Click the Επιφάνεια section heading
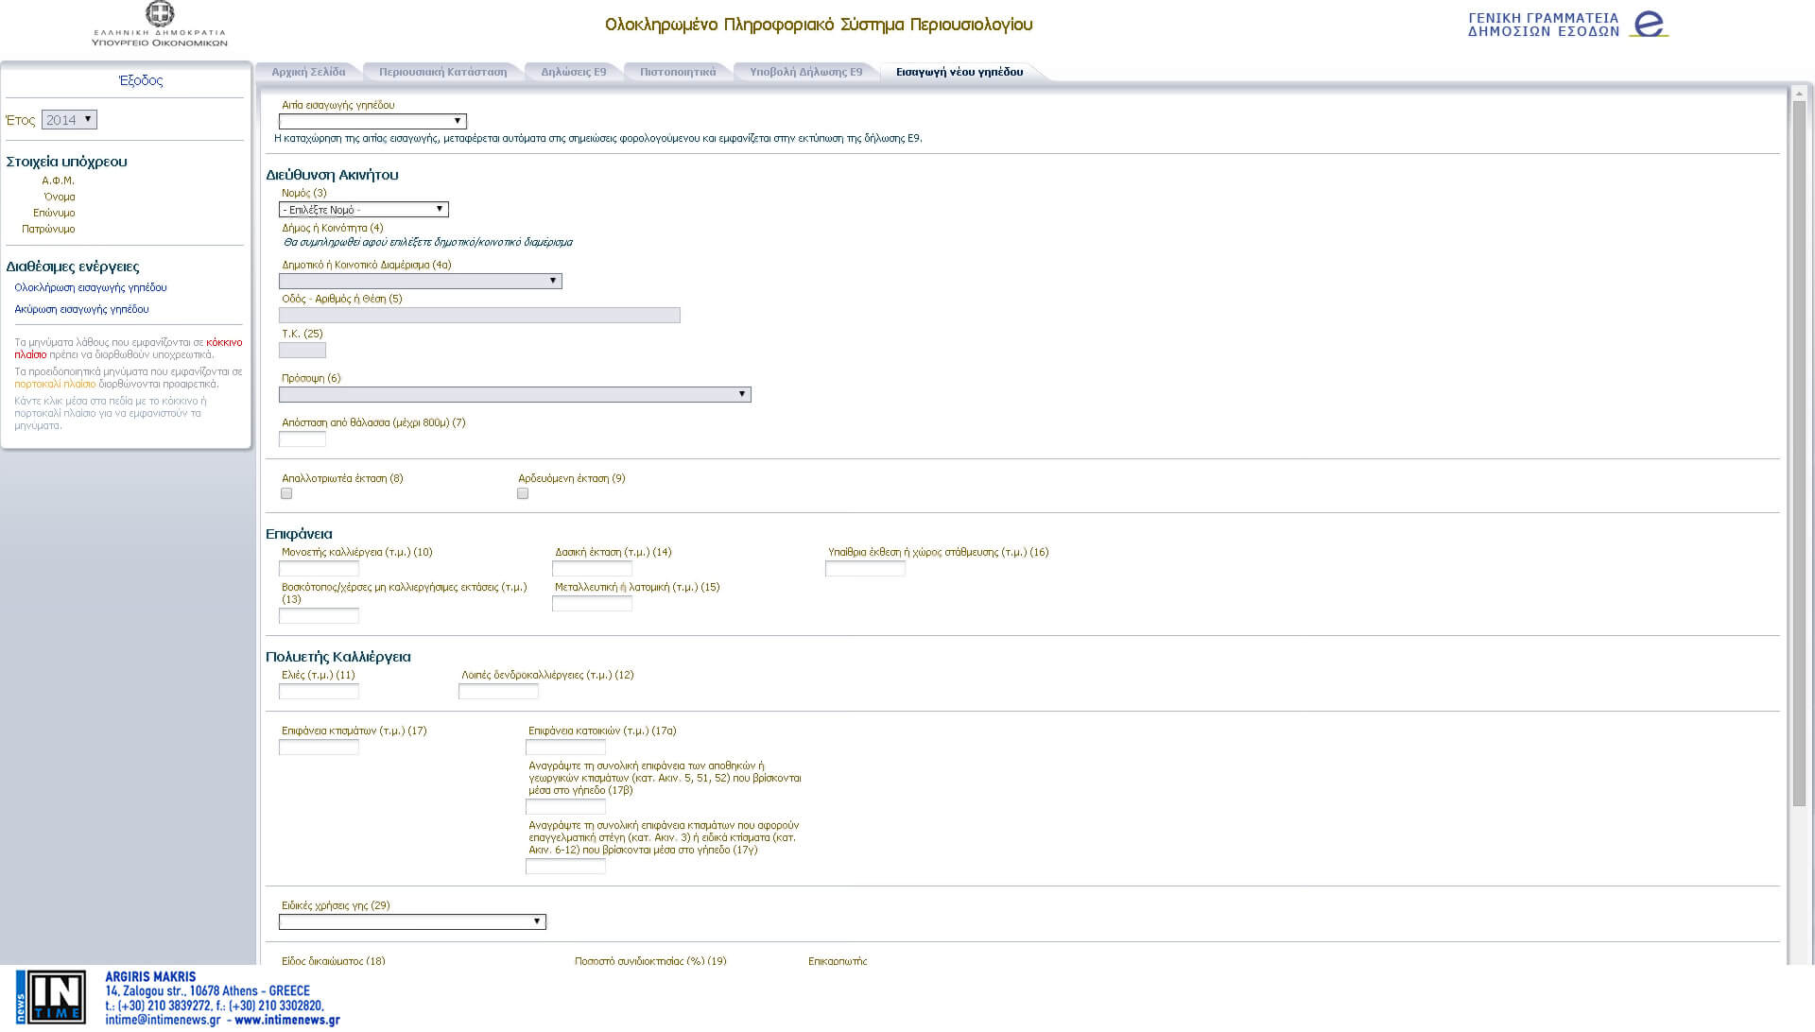The image size is (1815, 1032). (x=299, y=534)
